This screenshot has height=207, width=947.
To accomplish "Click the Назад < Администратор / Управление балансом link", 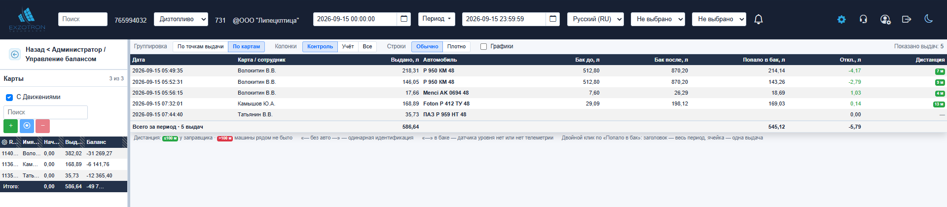I will (65, 54).
